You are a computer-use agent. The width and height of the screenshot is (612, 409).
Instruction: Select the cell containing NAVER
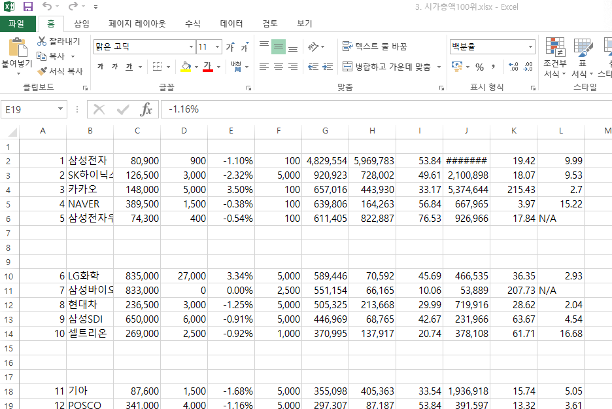(x=90, y=204)
